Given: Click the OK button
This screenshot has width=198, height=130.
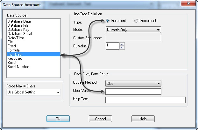Looking at the screenshot, I should tap(58, 119).
